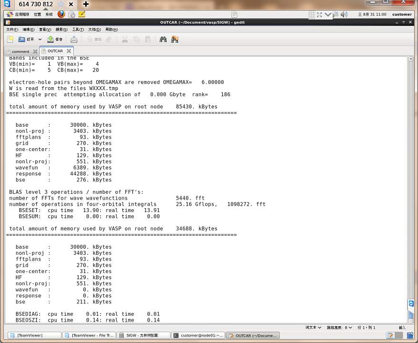Switch to [TeamViewer] taskbar window
This screenshot has width=418, height=343.
(x=34, y=335)
